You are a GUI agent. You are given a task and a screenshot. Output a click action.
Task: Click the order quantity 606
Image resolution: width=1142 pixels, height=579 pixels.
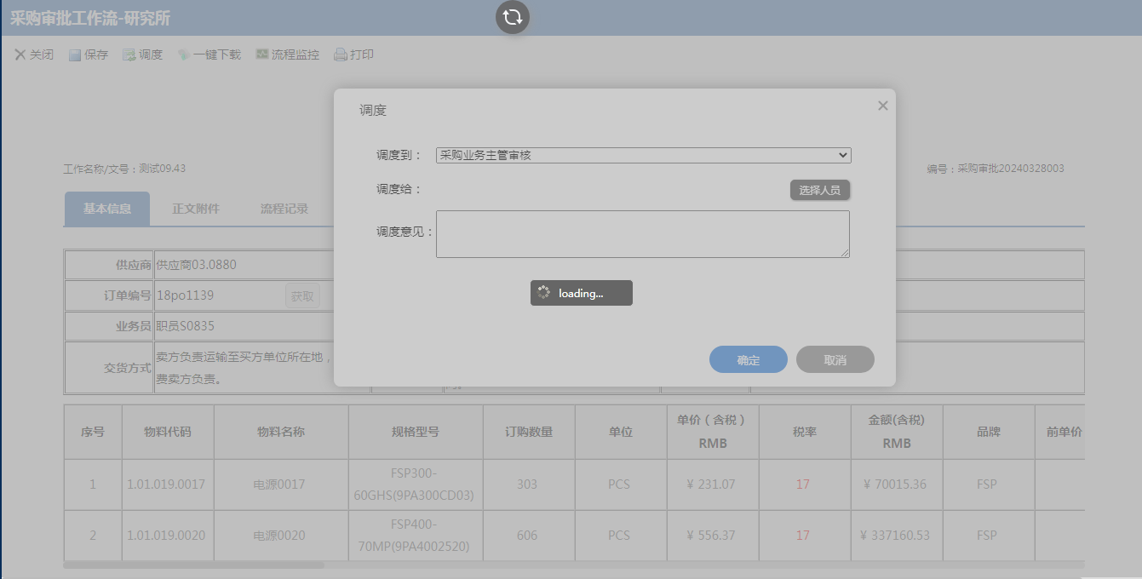[x=527, y=536]
